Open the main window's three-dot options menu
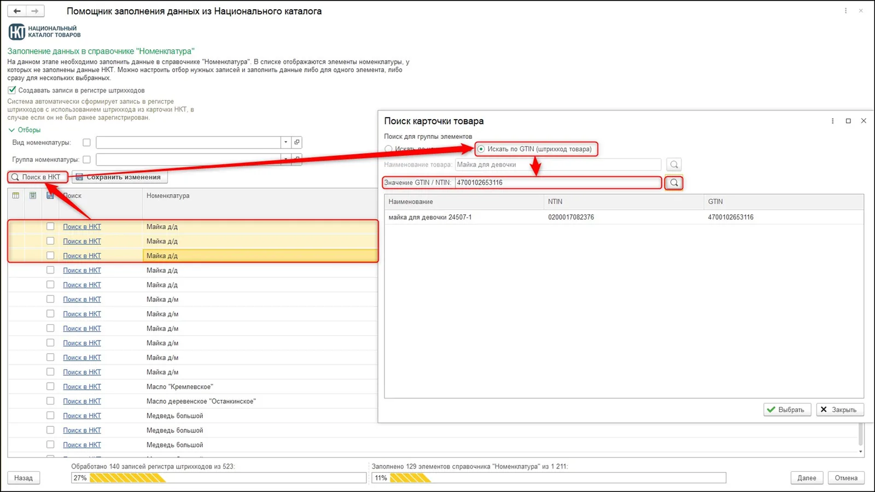875x492 pixels. click(845, 11)
